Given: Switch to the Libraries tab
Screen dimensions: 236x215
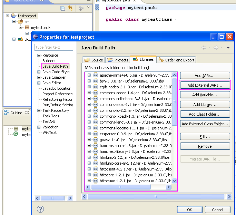Looking at the screenshot, I should (x=143, y=59).
